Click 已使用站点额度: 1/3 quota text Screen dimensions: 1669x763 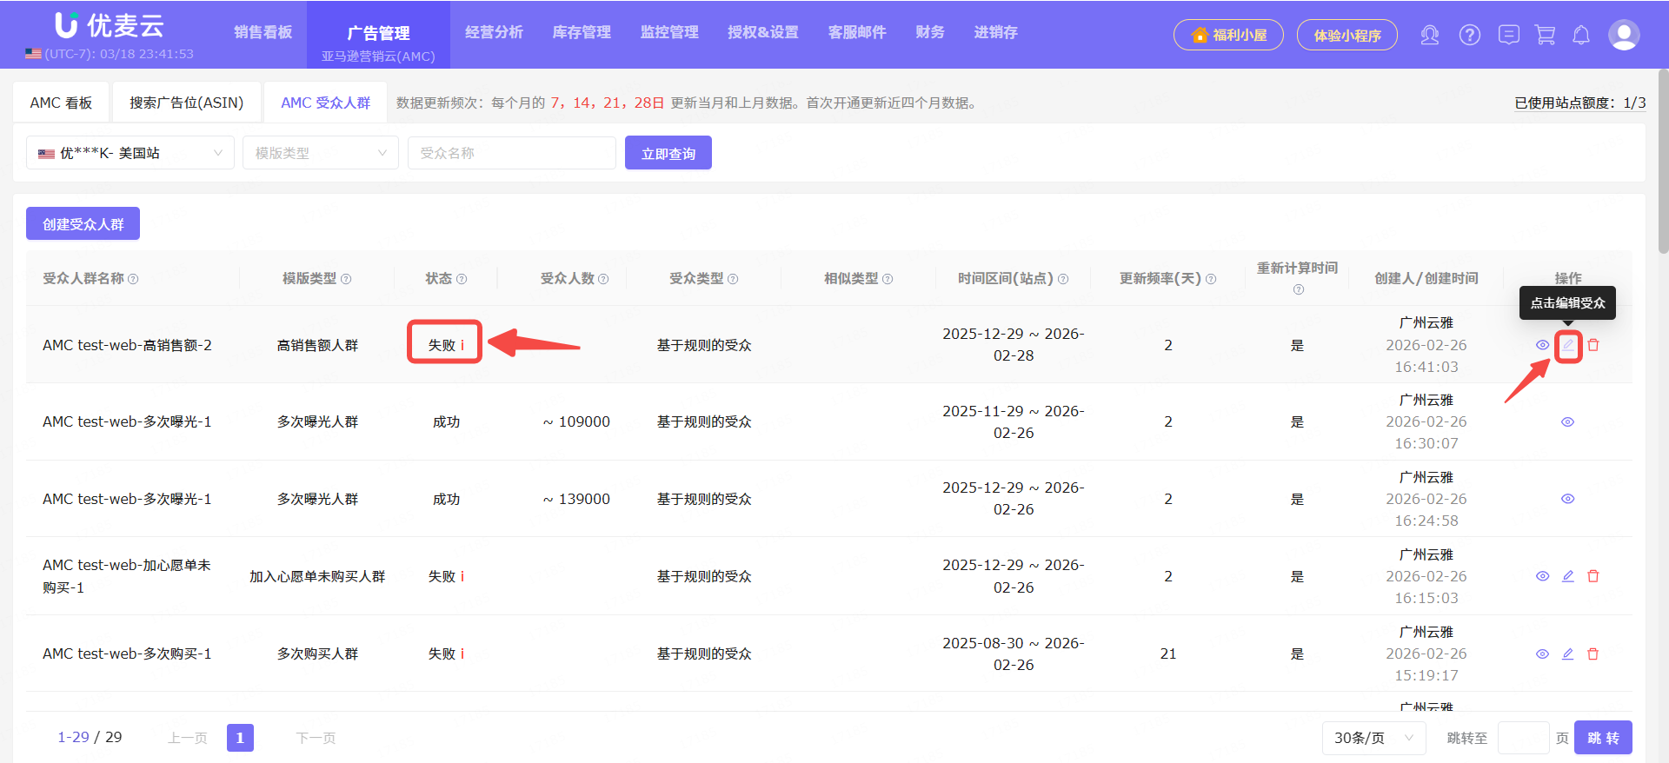click(1579, 103)
